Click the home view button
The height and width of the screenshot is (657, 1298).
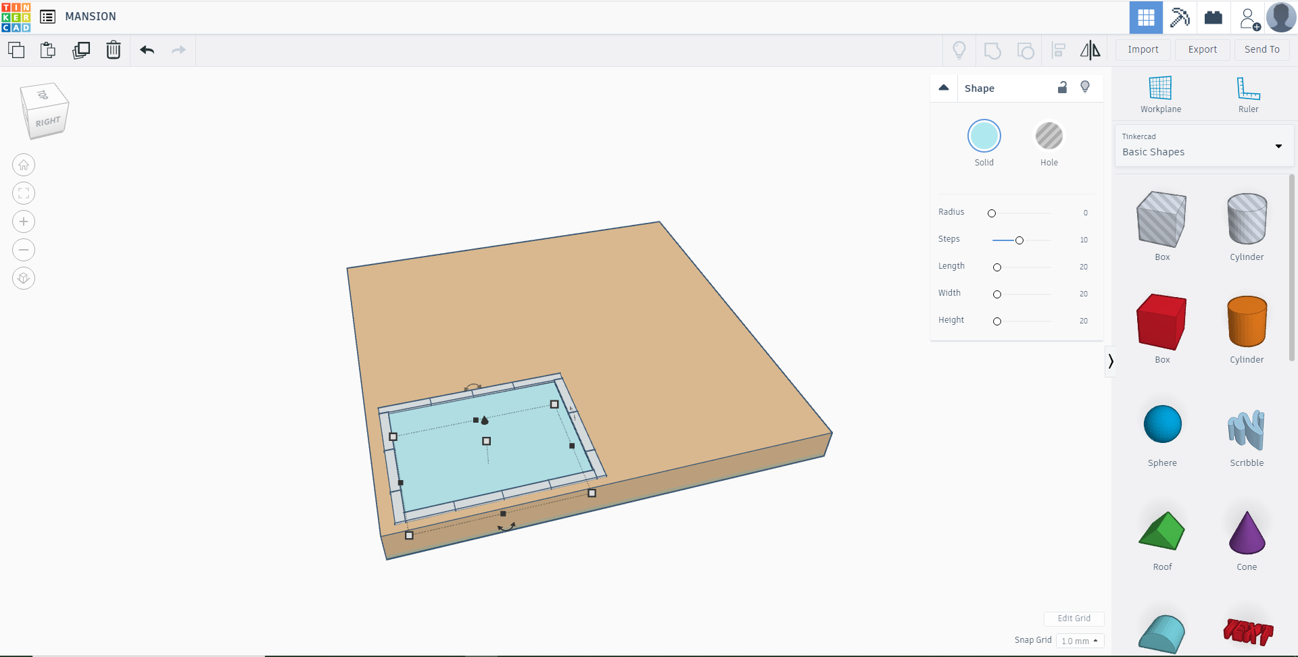(24, 164)
